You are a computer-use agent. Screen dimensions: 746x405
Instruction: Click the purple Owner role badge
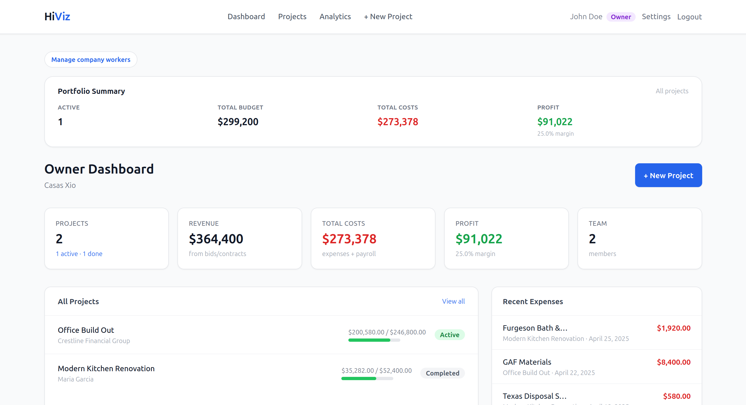click(x=621, y=17)
